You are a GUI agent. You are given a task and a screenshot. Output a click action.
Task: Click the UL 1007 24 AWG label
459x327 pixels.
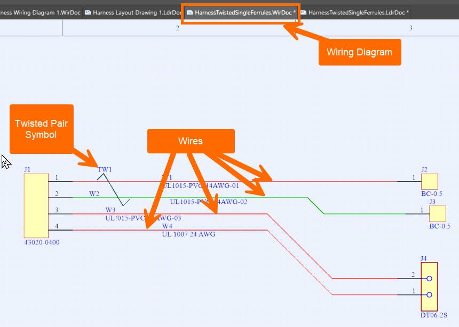tap(188, 234)
